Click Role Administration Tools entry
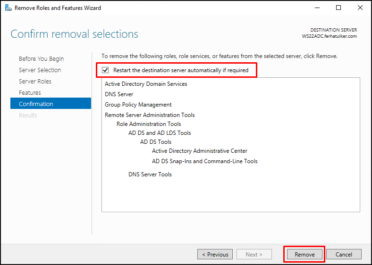 [149, 124]
